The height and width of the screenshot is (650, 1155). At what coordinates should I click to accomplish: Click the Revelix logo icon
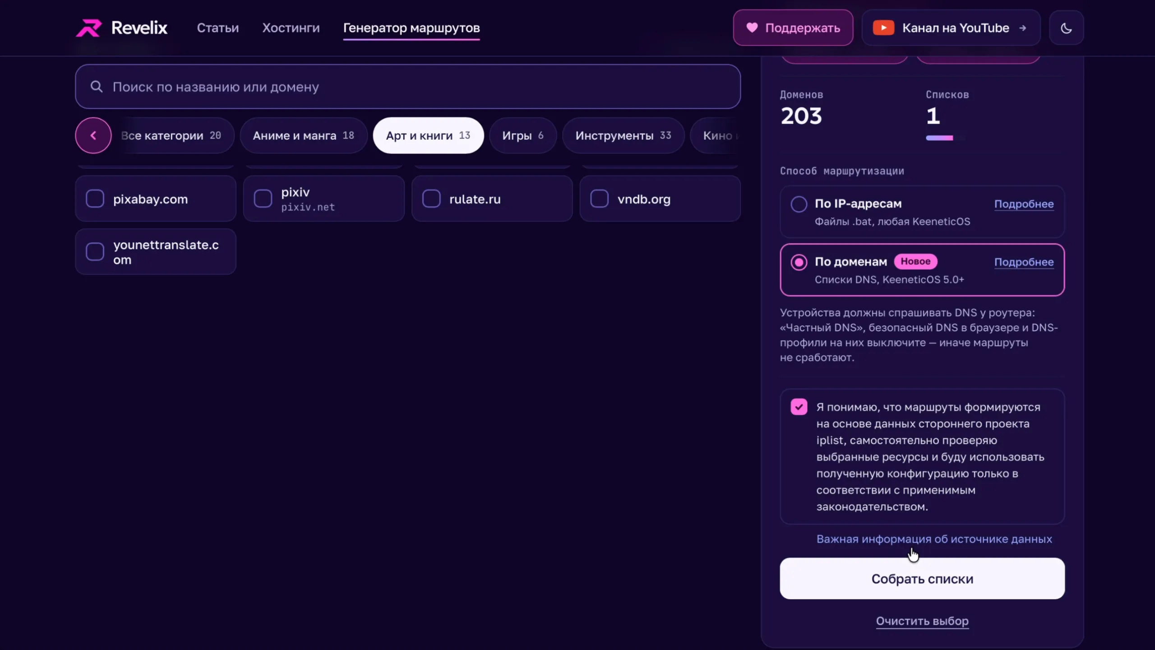(x=88, y=28)
